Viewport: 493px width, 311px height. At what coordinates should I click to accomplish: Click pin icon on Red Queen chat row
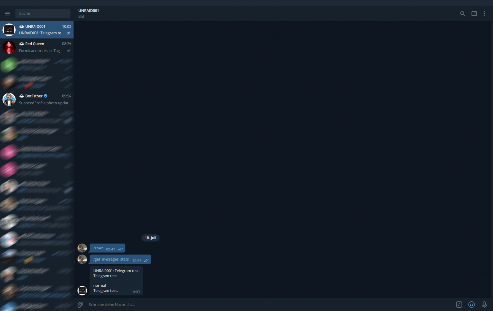click(x=68, y=51)
